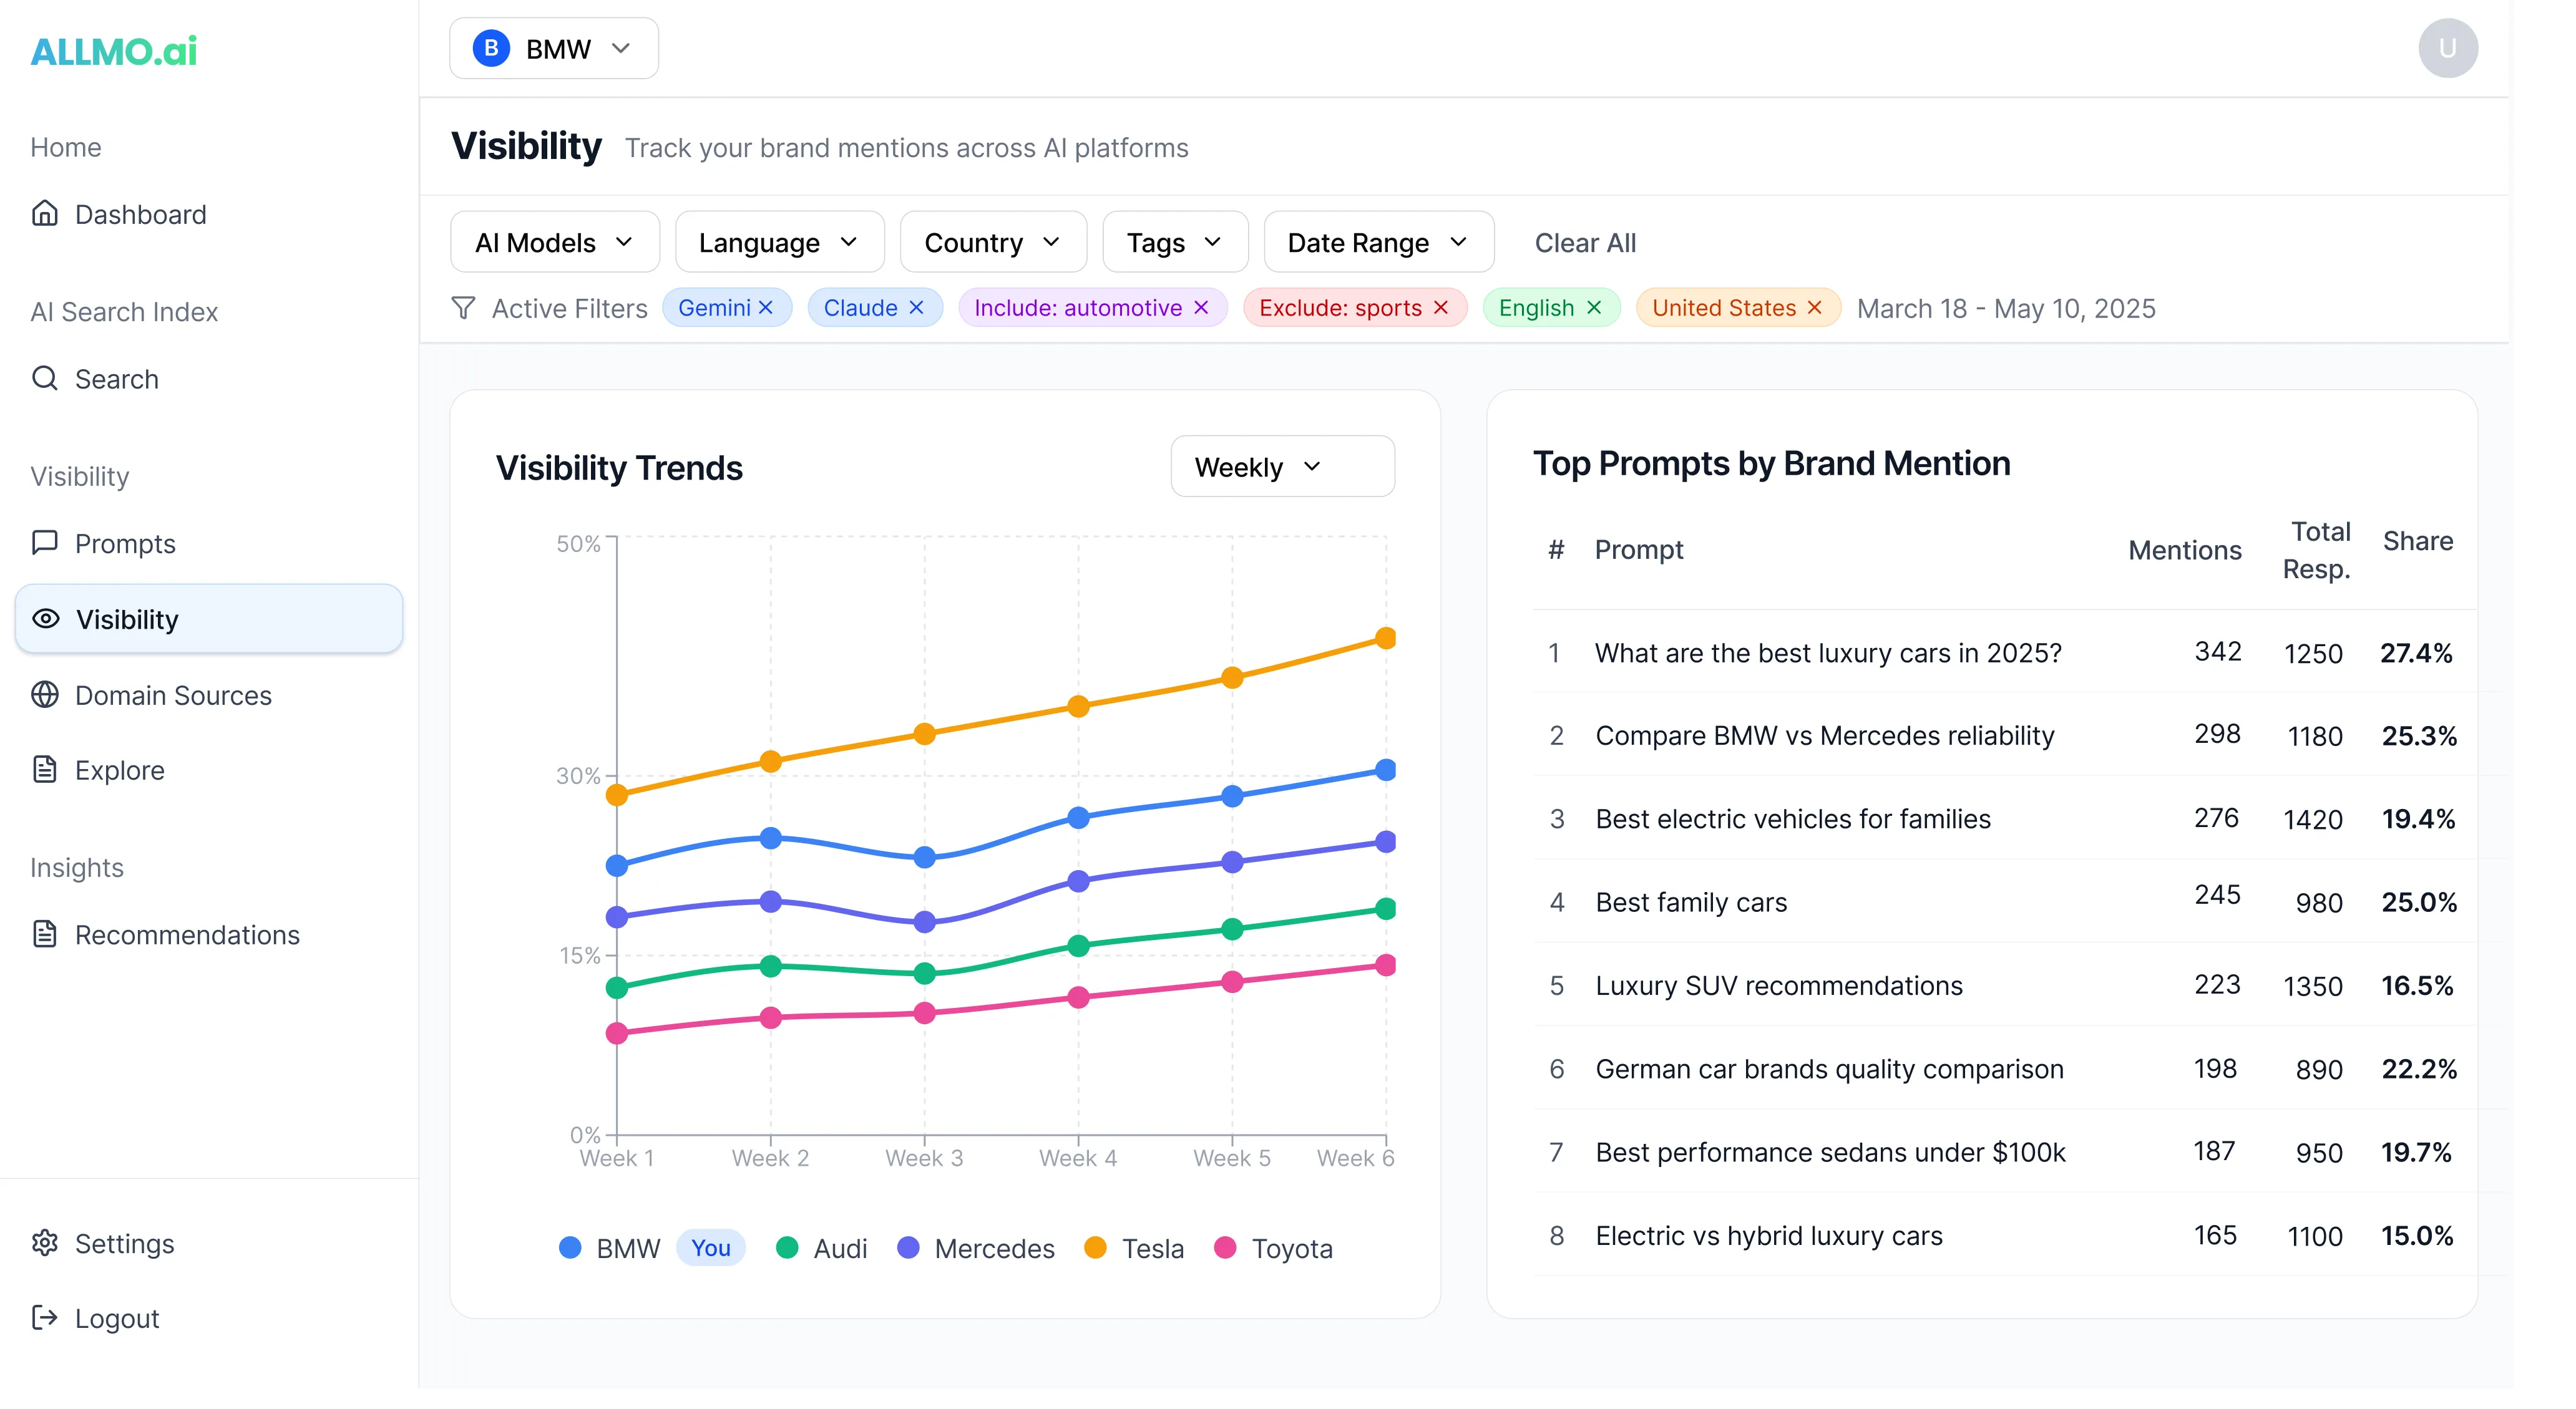Click the Visibility eye icon in sidebar
Image resolution: width=2576 pixels, height=1409 pixels.
(46, 619)
